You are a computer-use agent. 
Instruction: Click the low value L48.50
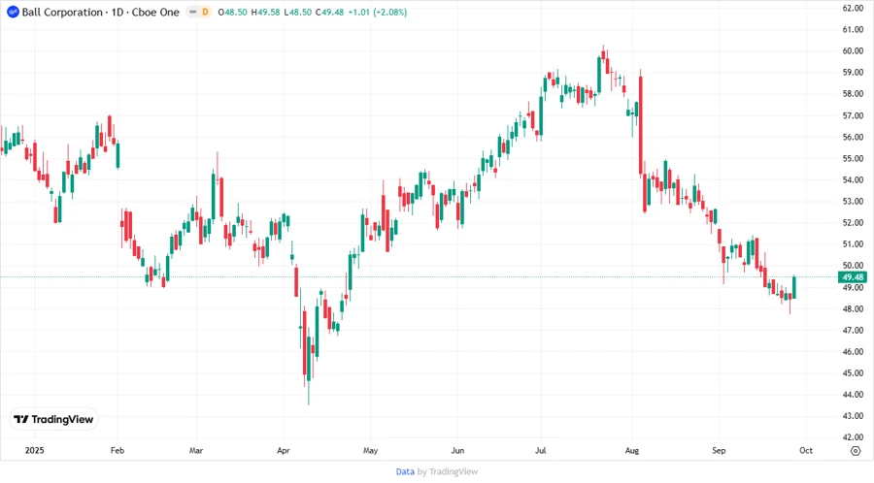click(x=298, y=12)
